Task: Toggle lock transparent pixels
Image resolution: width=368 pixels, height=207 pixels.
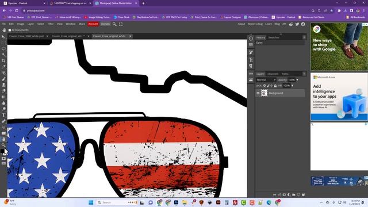Action: [264, 86]
